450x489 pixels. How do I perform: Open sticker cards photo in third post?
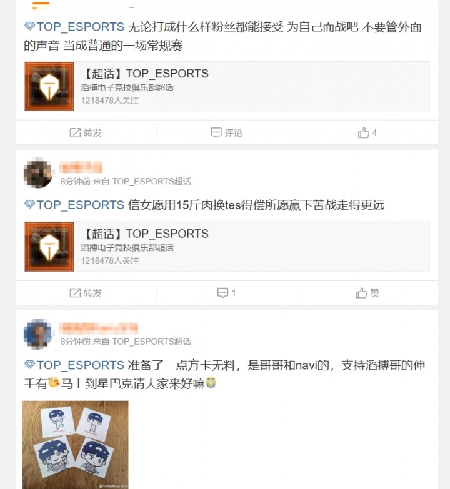click(76, 445)
